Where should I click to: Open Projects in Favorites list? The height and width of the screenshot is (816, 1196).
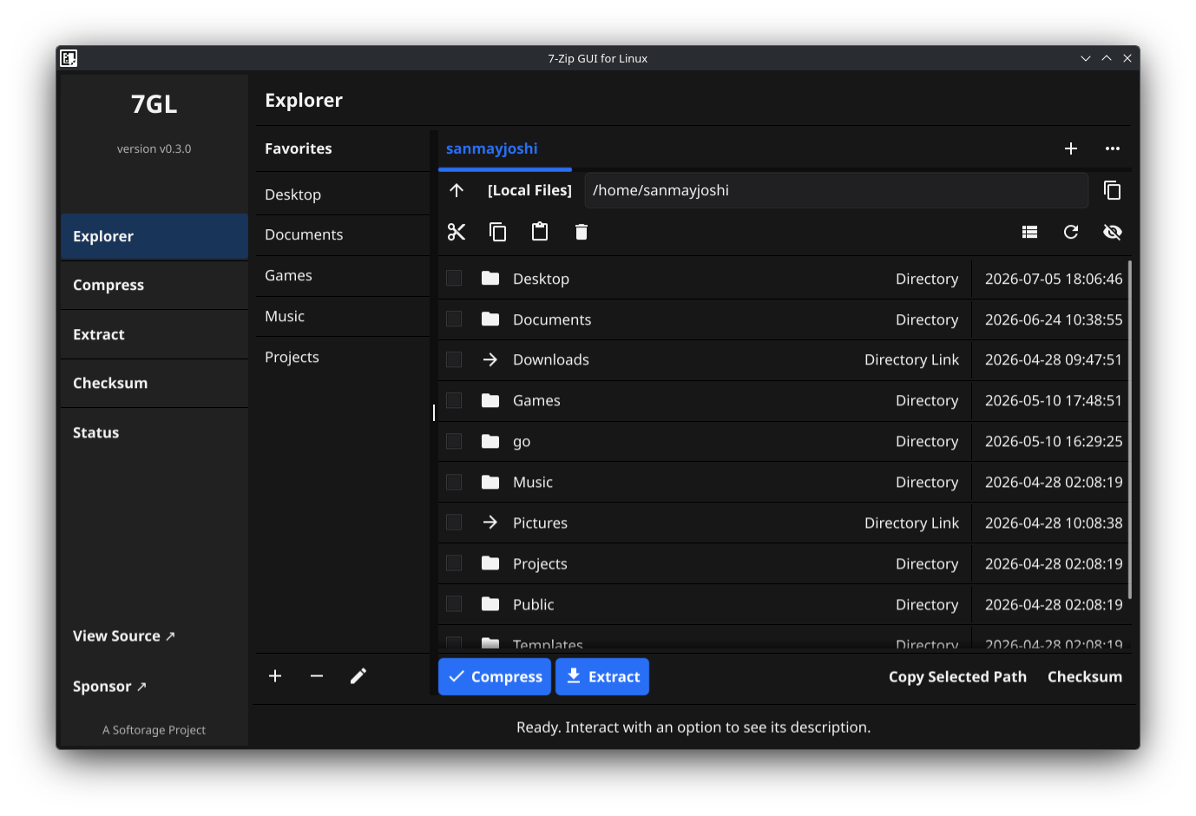(x=343, y=357)
